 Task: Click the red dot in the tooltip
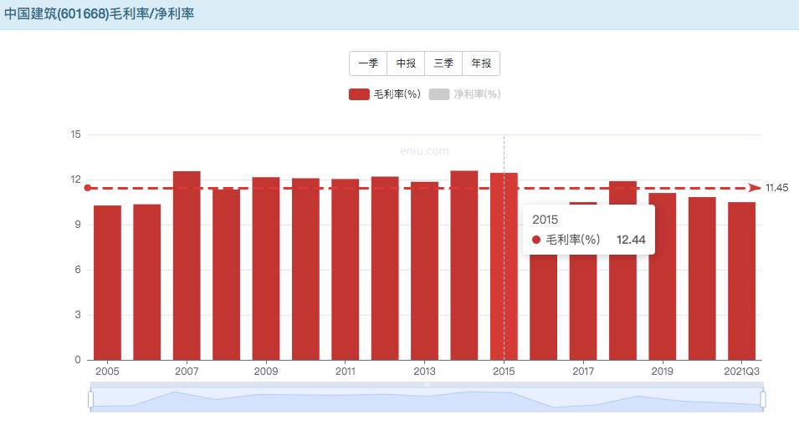(x=536, y=240)
